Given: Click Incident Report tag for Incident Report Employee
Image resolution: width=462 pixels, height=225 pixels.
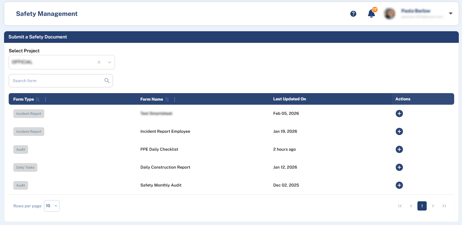Looking at the screenshot, I should (x=29, y=132).
